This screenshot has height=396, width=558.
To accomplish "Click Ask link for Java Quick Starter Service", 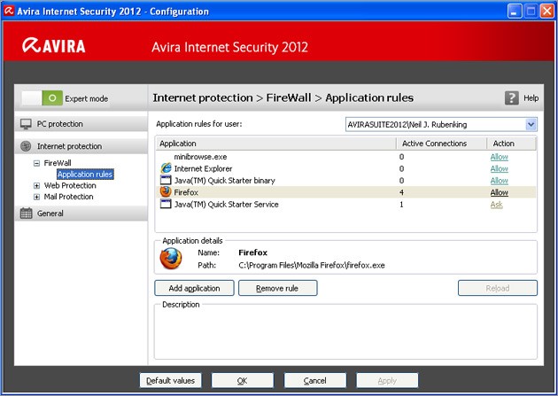I will (x=496, y=205).
